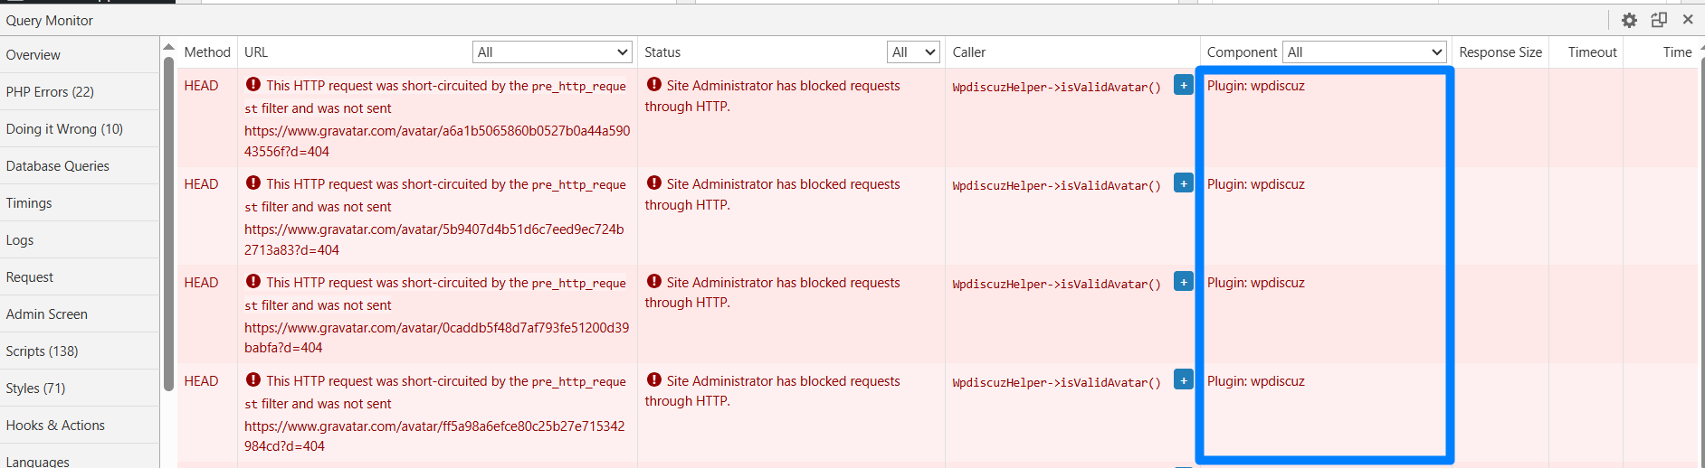Expand caller stack for 0caddb5f48d7 request
The width and height of the screenshot is (1705, 468).
click(1183, 282)
